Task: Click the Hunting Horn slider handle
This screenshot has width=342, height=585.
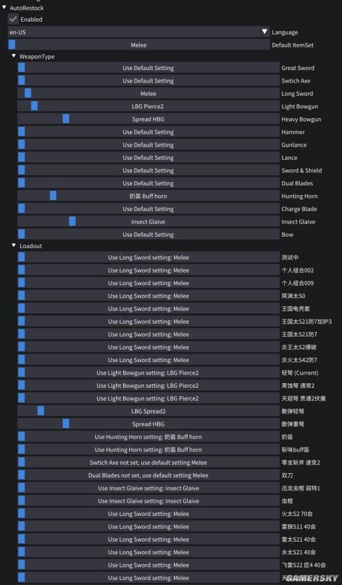Action: (x=53, y=196)
